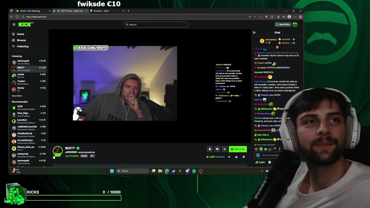This screenshot has height=208, width=370.
Task: Click the weather widget in taskbar
Action: point(16,171)
